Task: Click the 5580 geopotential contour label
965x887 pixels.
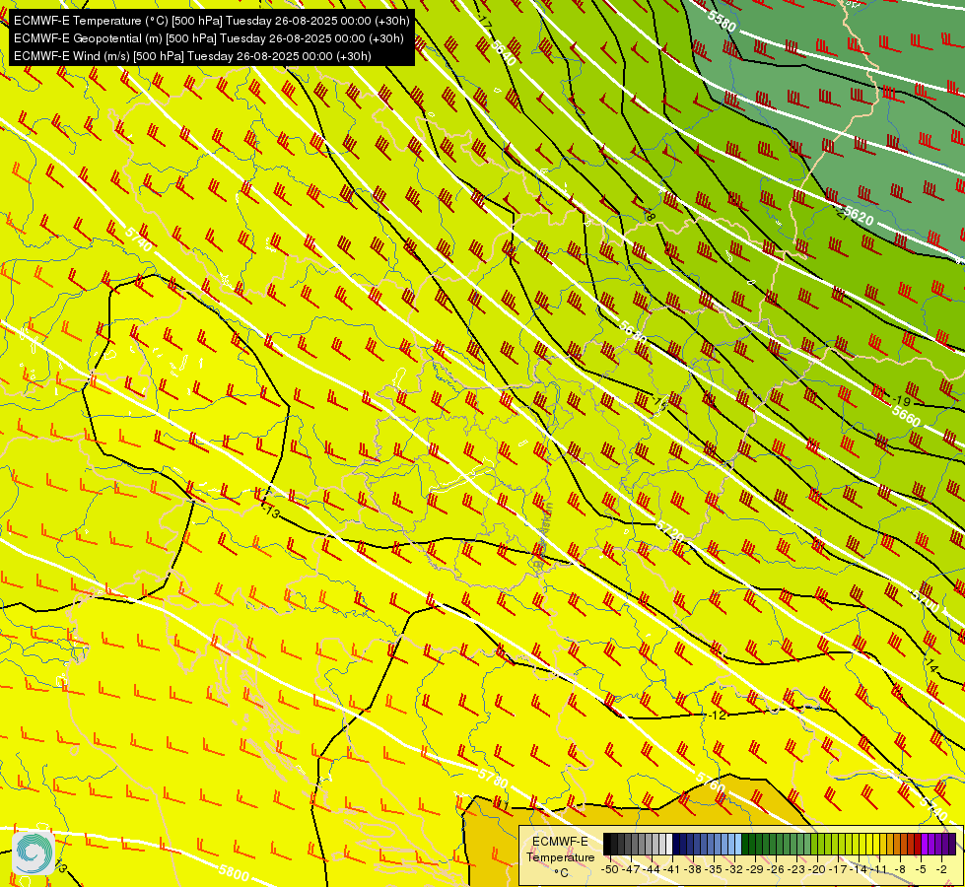Action: [722, 21]
